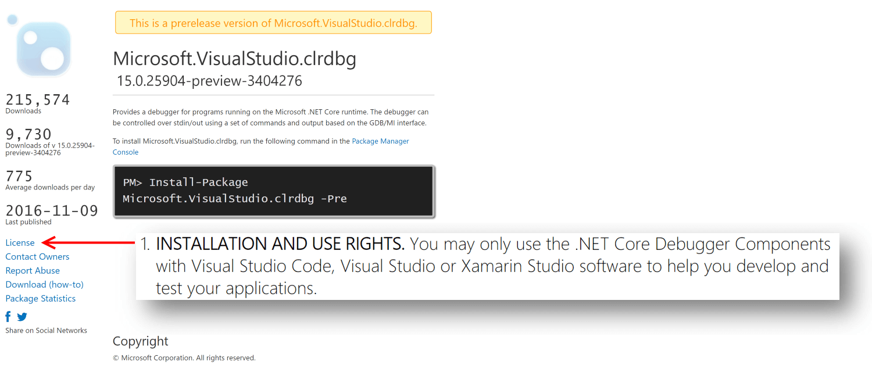
Task: Click the Microsoft.VisualStudio.clrdbg package title
Action: click(234, 59)
